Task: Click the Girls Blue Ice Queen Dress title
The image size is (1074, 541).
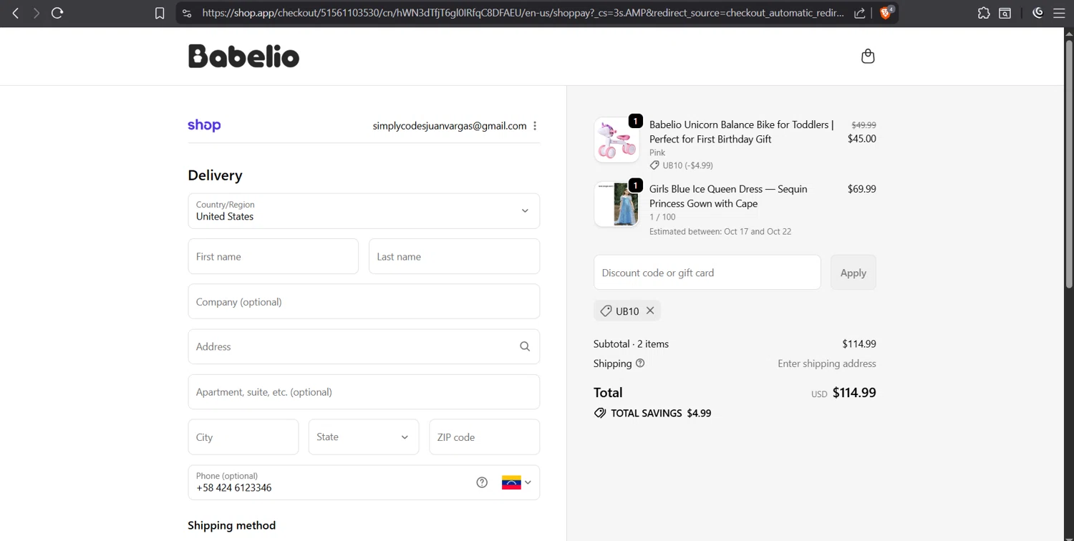Action: click(x=728, y=196)
